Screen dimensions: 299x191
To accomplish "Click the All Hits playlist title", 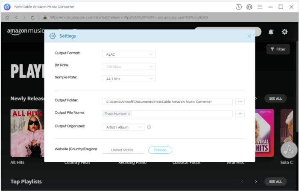I will pyautogui.click(x=18, y=162).
